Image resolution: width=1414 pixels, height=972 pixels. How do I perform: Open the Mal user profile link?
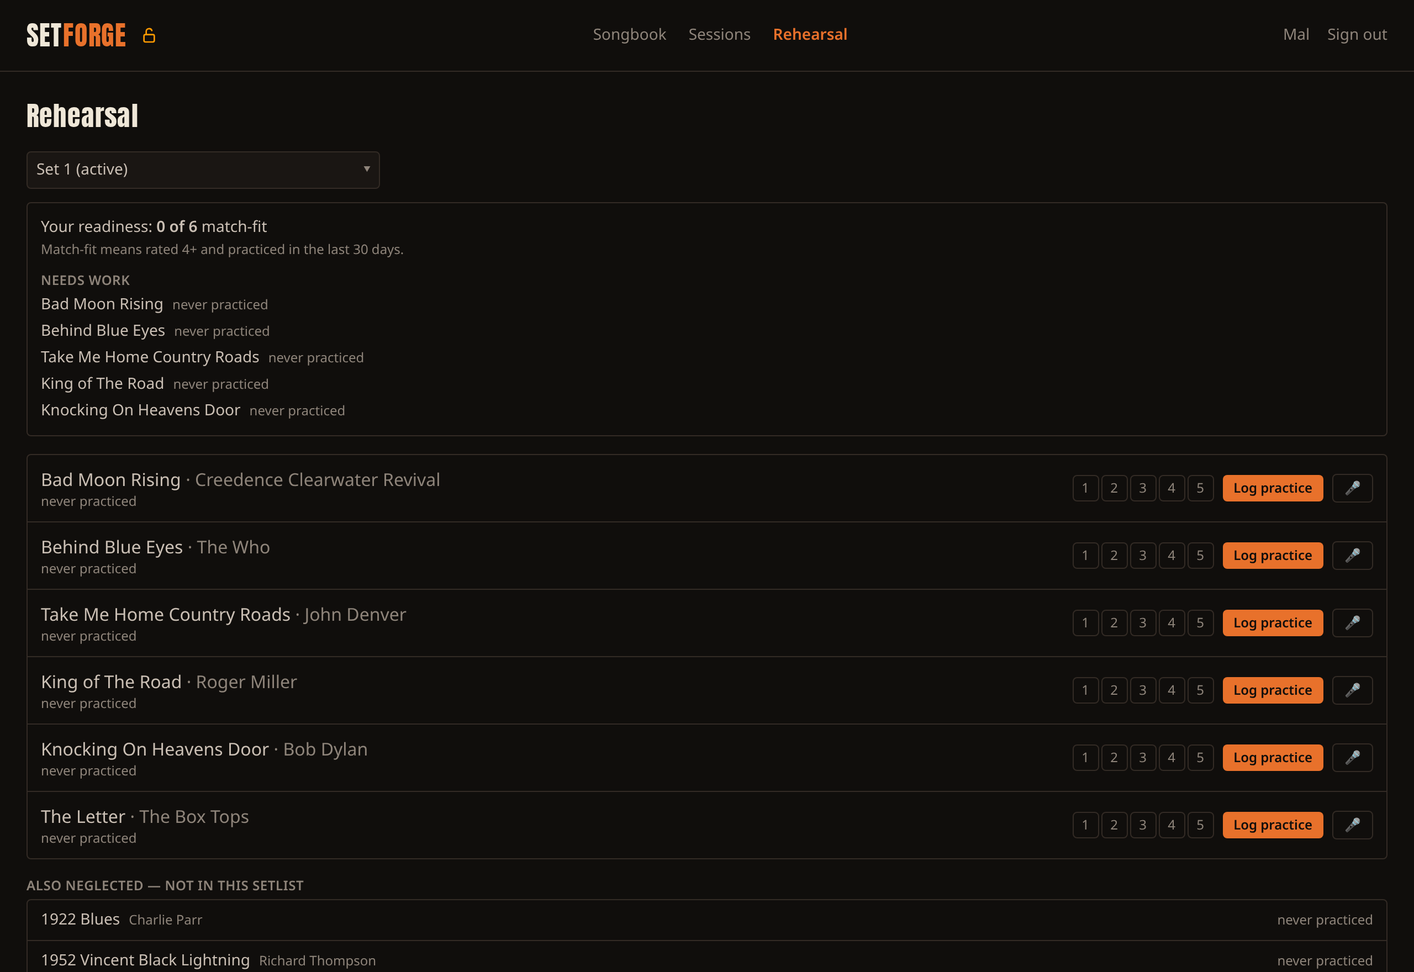[1296, 35]
